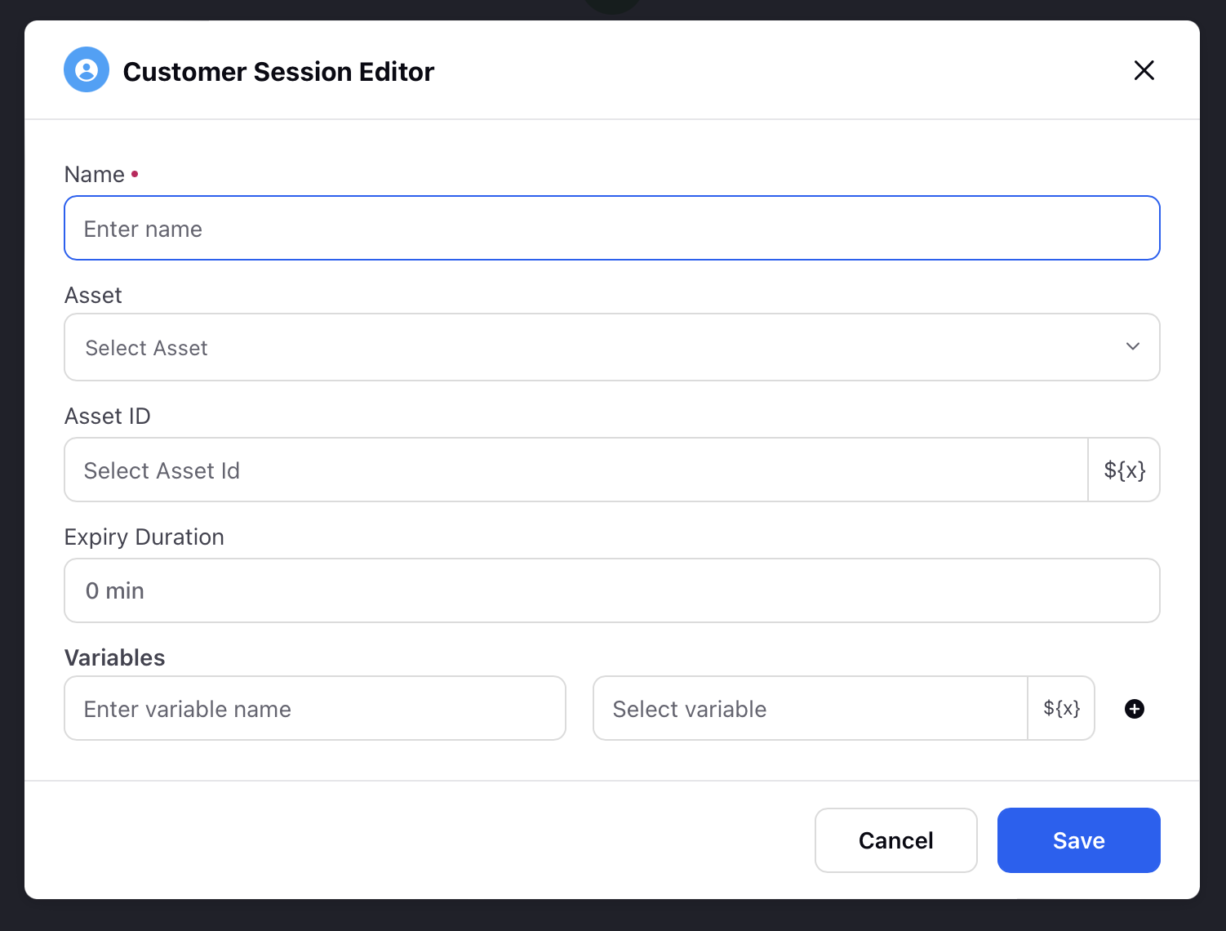Focus the Enter name text field
Screen dimensions: 1226x931
(612, 228)
